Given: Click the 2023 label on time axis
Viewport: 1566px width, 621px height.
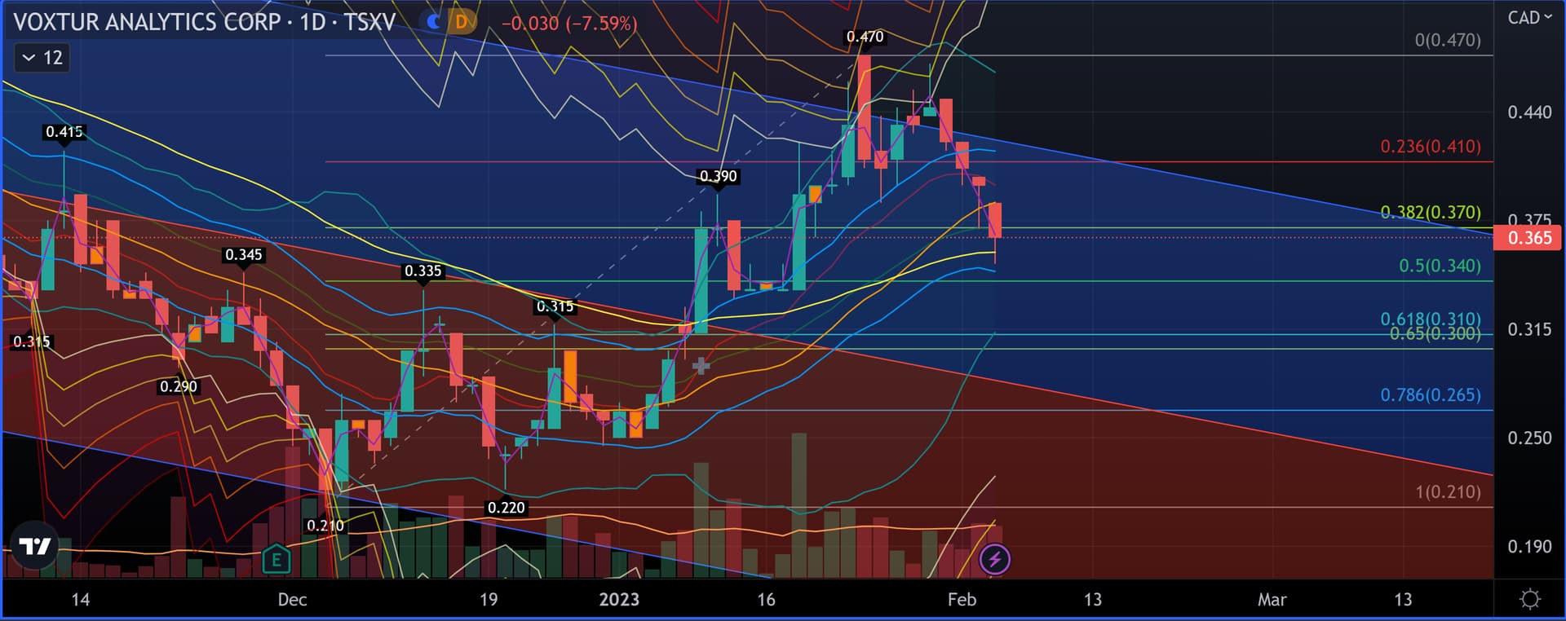Looking at the screenshot, I should click(x=619, y=600).
